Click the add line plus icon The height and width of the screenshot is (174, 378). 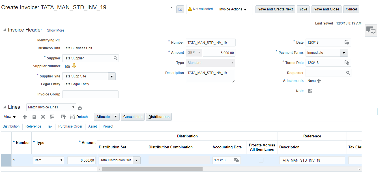[x=25, y=117]
